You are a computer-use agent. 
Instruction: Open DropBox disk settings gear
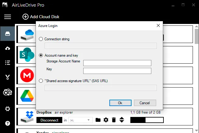tap(106, 120)
